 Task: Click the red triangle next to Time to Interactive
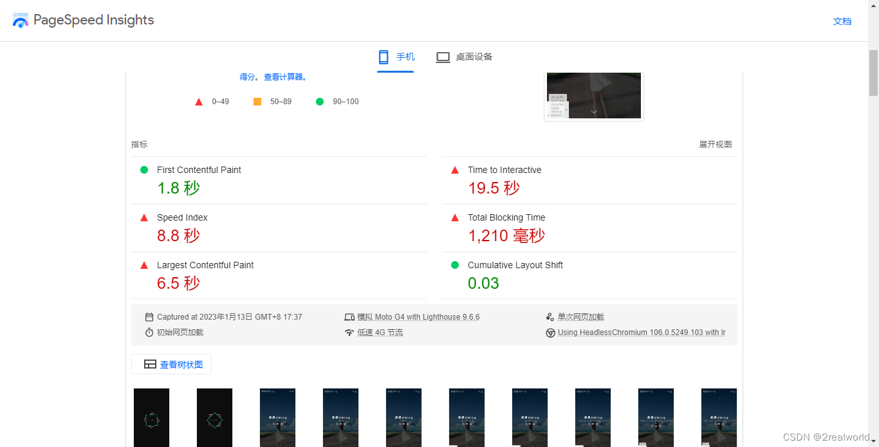(x=455, y=170)
